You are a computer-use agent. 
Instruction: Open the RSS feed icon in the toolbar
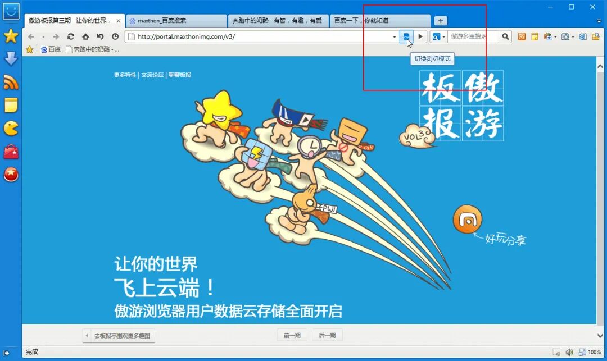tap(522, 36)
